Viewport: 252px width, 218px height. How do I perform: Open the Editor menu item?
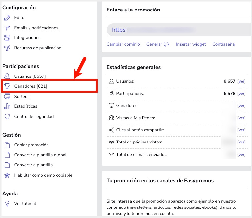[20, 18]
